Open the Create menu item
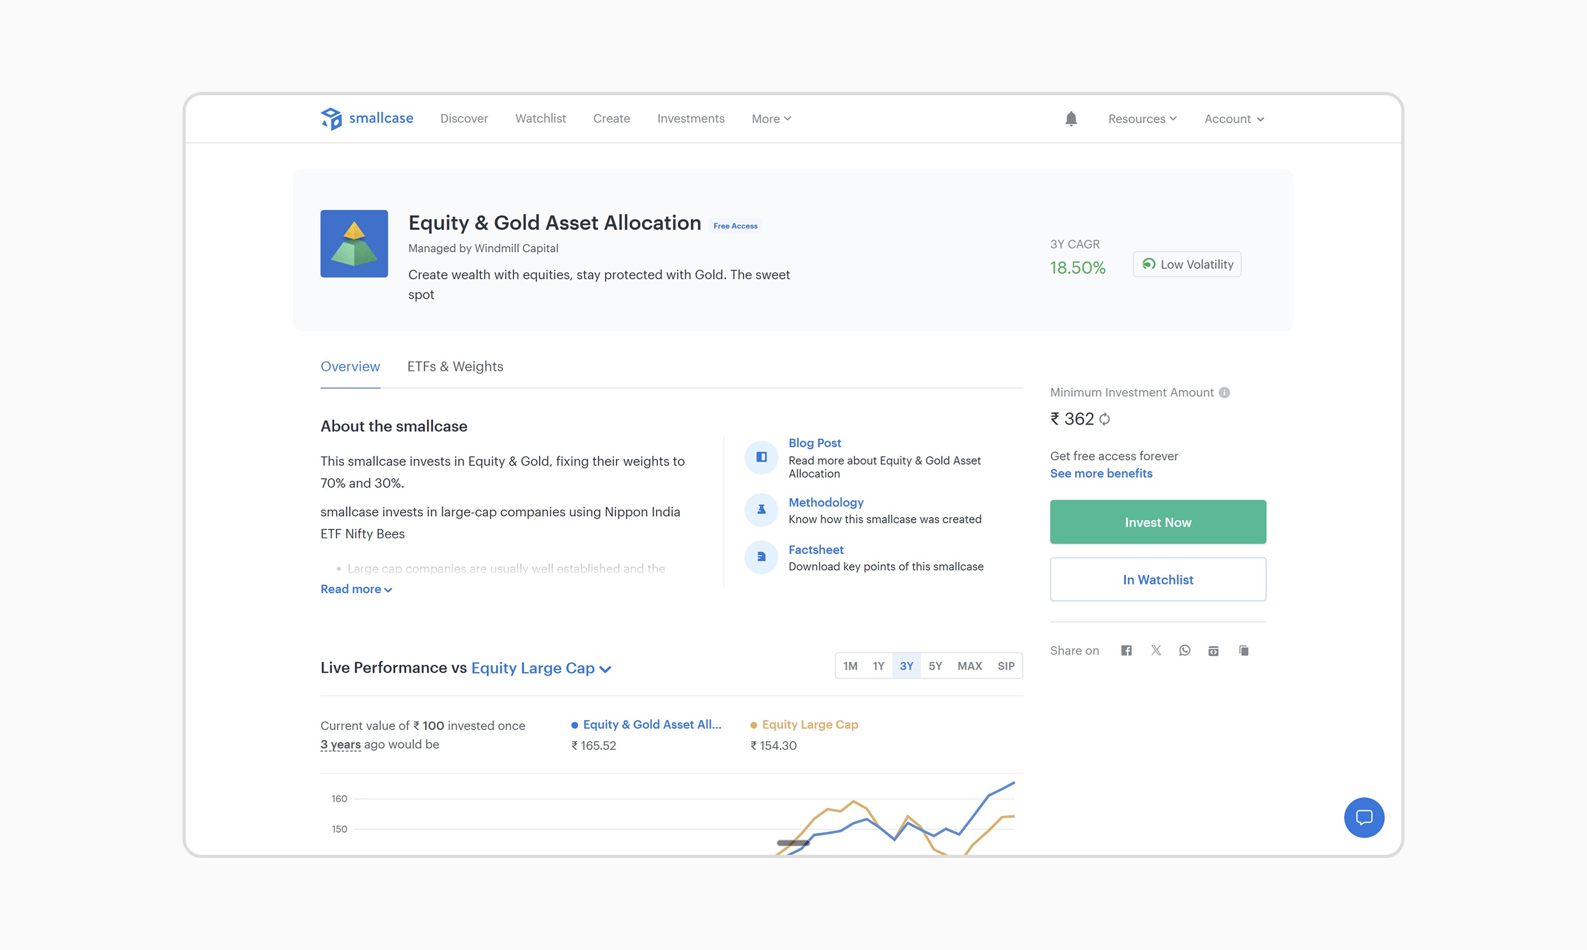 (x=612, y=118)
